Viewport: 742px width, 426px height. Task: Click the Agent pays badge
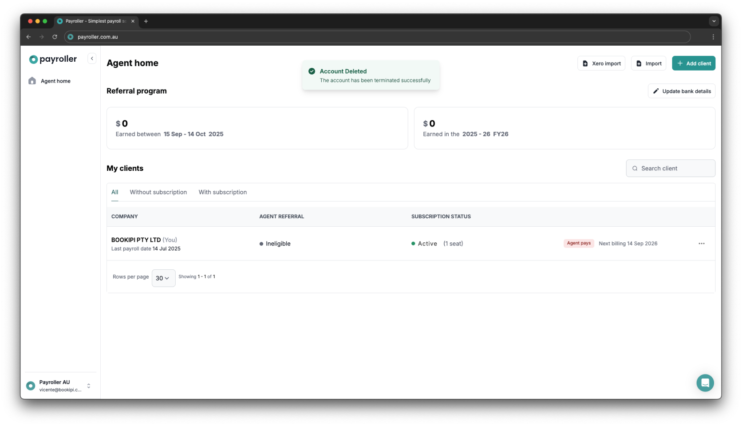pyautogui.click(x=579, y=243)
